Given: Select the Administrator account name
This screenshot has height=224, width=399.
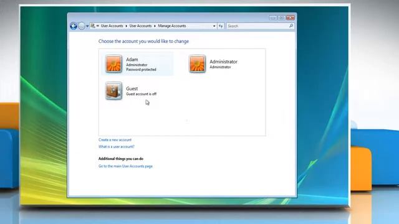Looking at the screenshot, I should coord(223,62).
